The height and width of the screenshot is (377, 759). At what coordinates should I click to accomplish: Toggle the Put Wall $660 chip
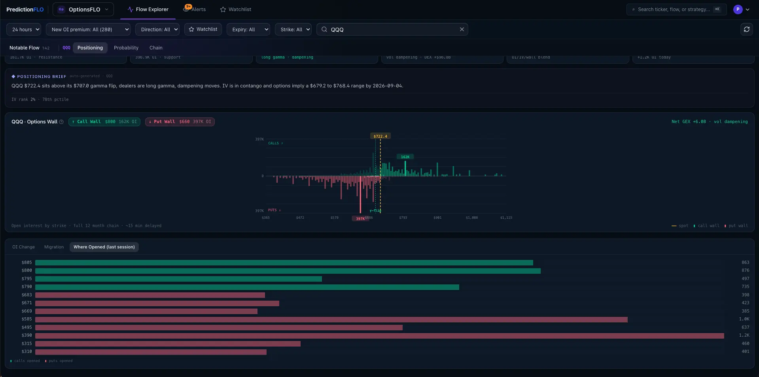point(180,122)
